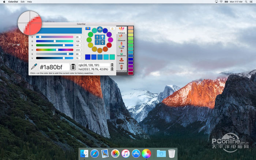Click the ColorDial color wheel Dock icon
Screen dimensions: 256x160
click(146, 153)
